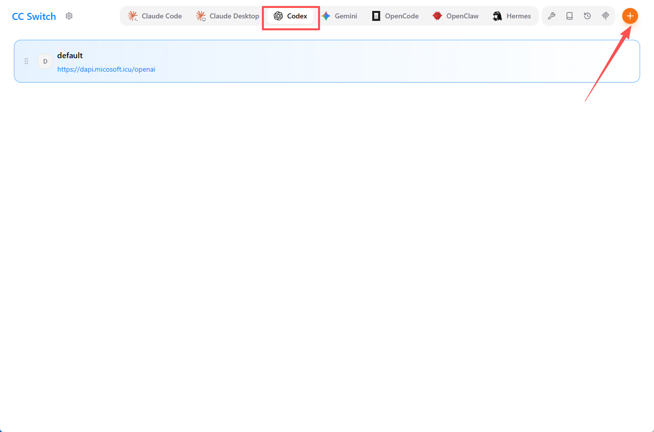
Task: Open the dapi.micosoft.icu/openai URL link
Action: tap(106, 70)
